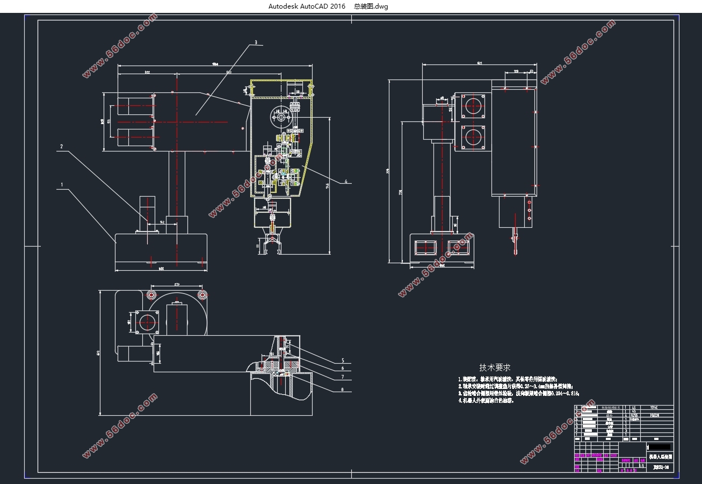702x484 pixels.
Task: Click part callout number 4 leader label
Action: 346,182
